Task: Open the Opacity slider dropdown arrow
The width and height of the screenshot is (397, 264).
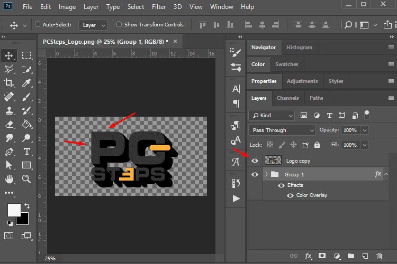Action: [x=365, y=130]
